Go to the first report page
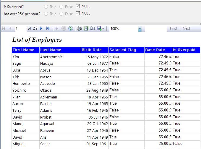 pyautogui.click(x=4, y=28)
